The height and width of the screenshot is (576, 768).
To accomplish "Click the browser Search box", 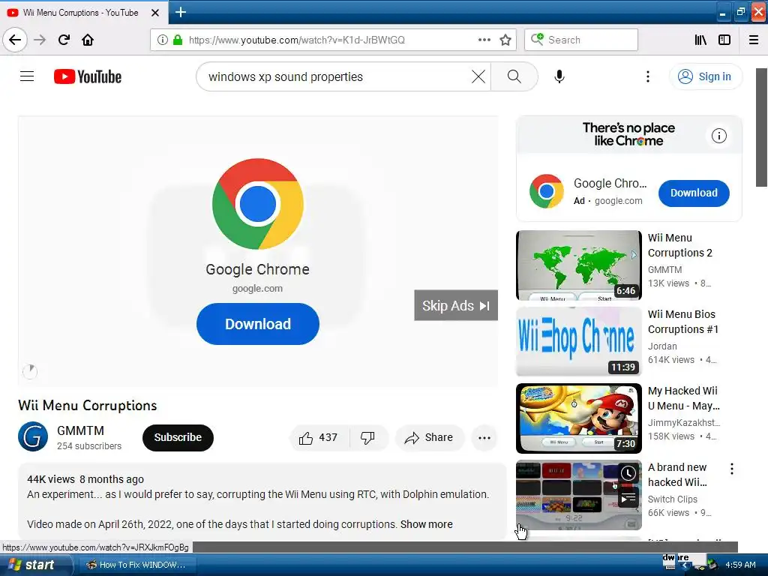I will pos(581,40).
